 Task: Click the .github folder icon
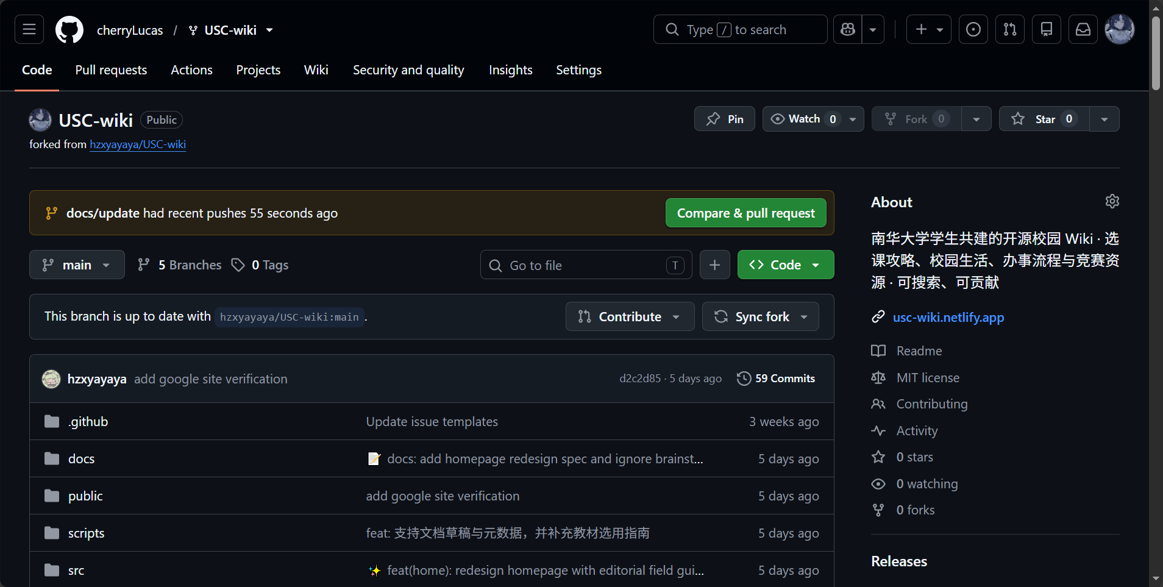point(52,421)
